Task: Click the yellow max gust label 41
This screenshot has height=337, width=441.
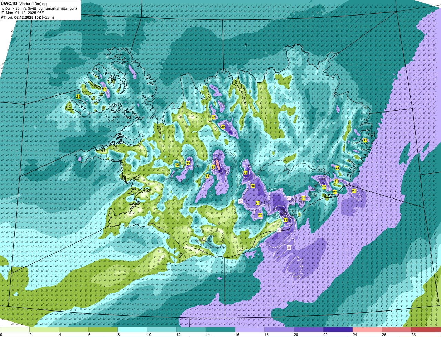Action: pyautogui.click(x=286, y=220)
